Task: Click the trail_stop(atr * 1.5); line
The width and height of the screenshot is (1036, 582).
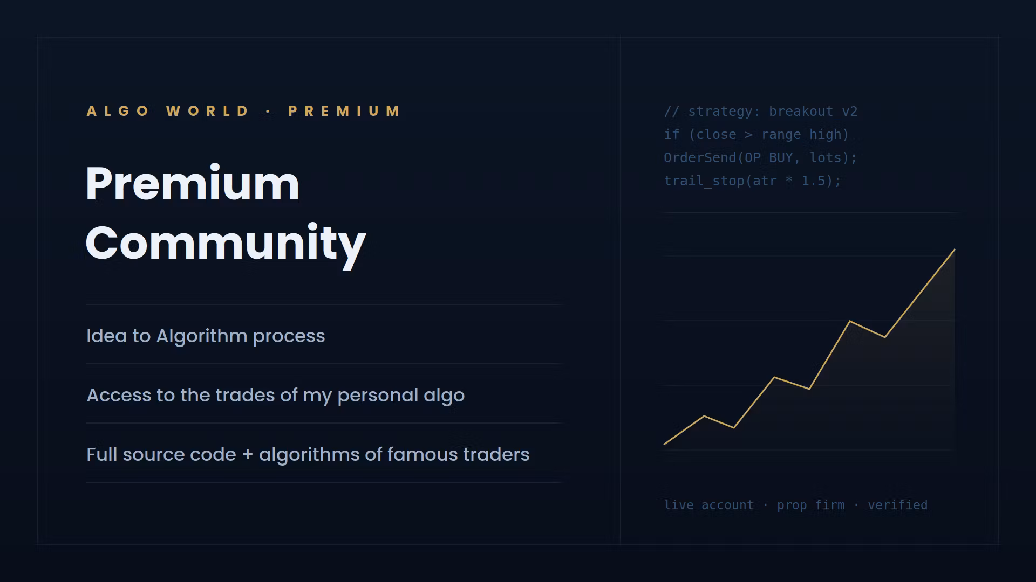Action: [x=752, y=181]
